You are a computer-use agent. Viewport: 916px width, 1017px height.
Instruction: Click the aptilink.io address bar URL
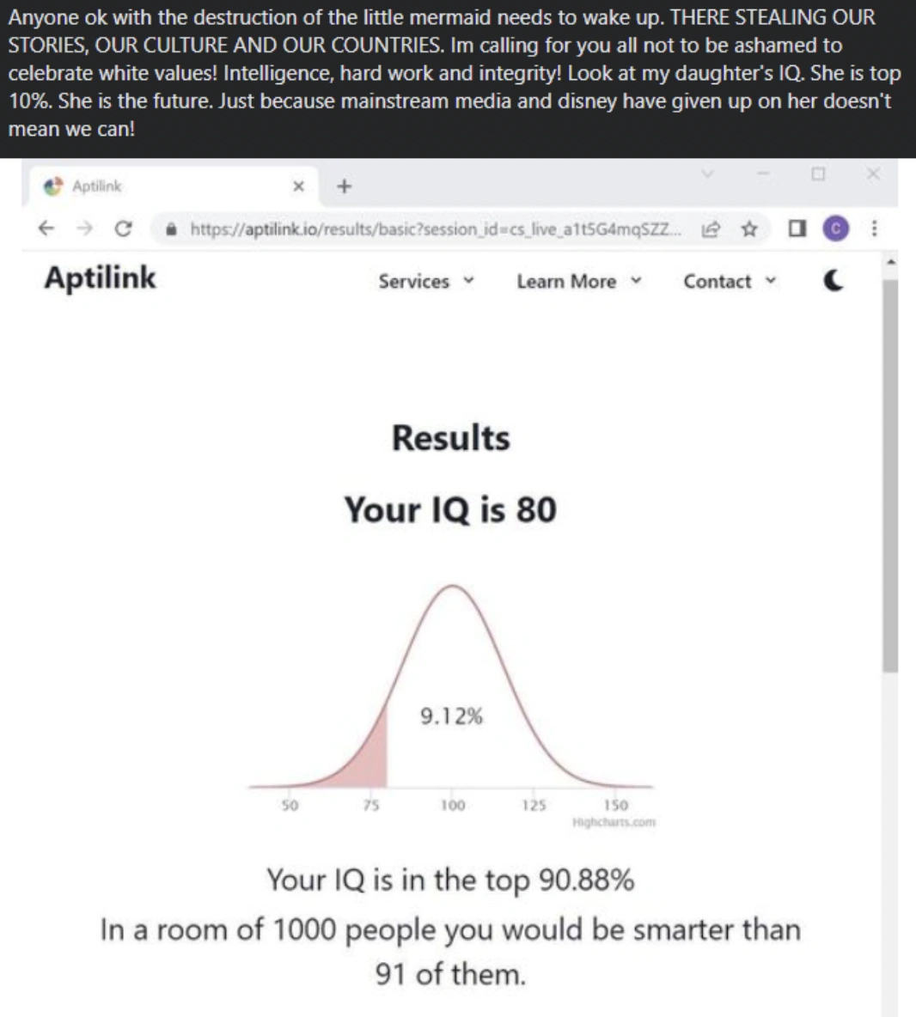(x=430, y=229)
